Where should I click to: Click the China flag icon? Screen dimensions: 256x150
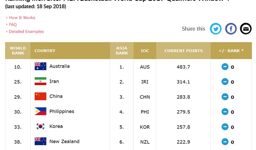click(x=40, y=96)
